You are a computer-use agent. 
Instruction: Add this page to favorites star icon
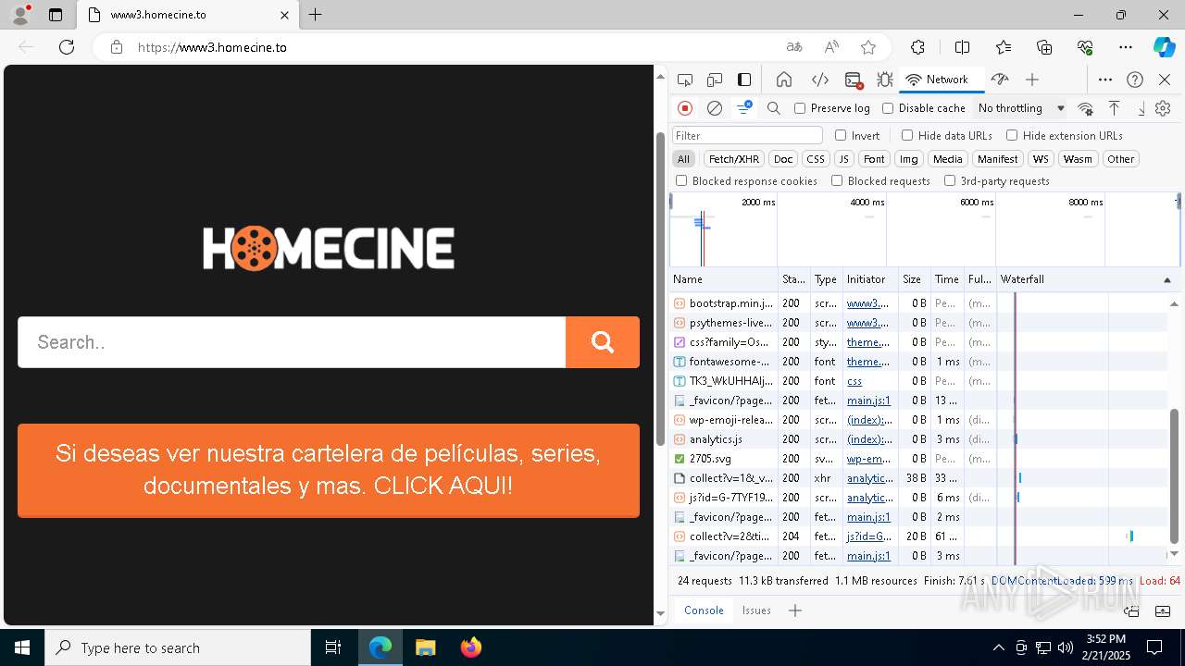click(868, 47)
